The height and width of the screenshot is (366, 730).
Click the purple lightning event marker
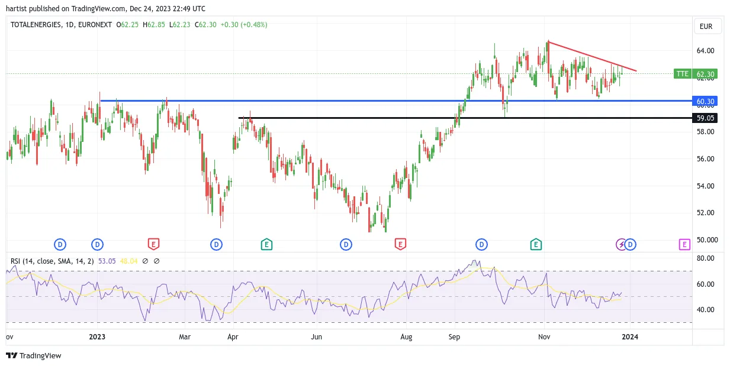tap(621, 244)
